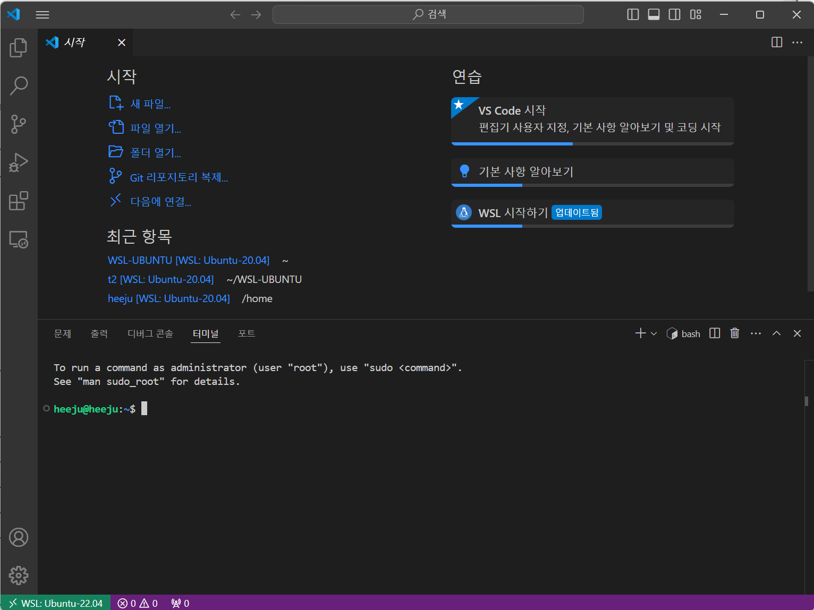Viewport: 814px width, 610px height.
Task: Click the terminal prompt area
Action: click(x=100, y=409)
